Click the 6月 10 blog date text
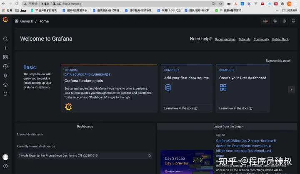Screen dimensions: 300x174 pyautogui.click(x=220, y=135)
